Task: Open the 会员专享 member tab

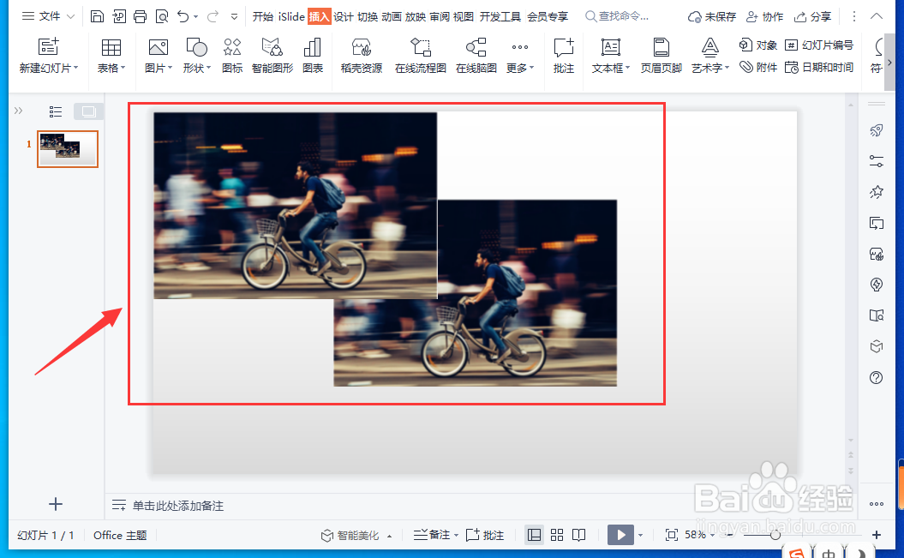Action: tap(548, 17)
